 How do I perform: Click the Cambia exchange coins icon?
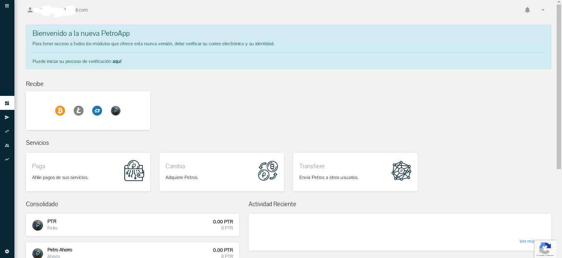[x=268, y=171]
